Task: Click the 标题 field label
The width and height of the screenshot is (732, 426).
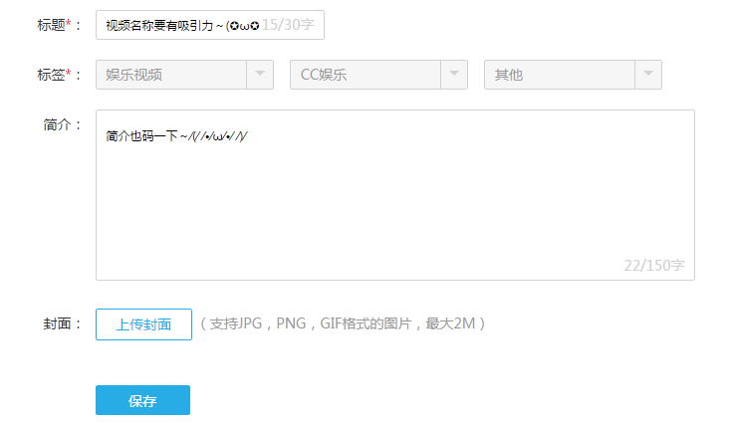Action: pos(52,25)
